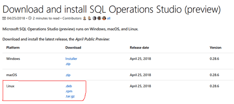
Task: Click the clock icon for read time
Action: [x=30, y=18]
